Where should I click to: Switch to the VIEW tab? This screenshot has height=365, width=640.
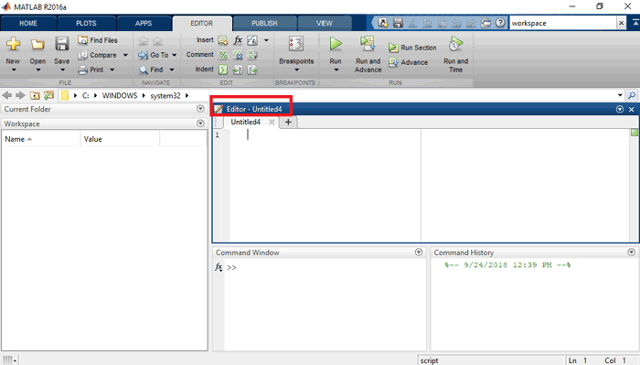point(324,23)
